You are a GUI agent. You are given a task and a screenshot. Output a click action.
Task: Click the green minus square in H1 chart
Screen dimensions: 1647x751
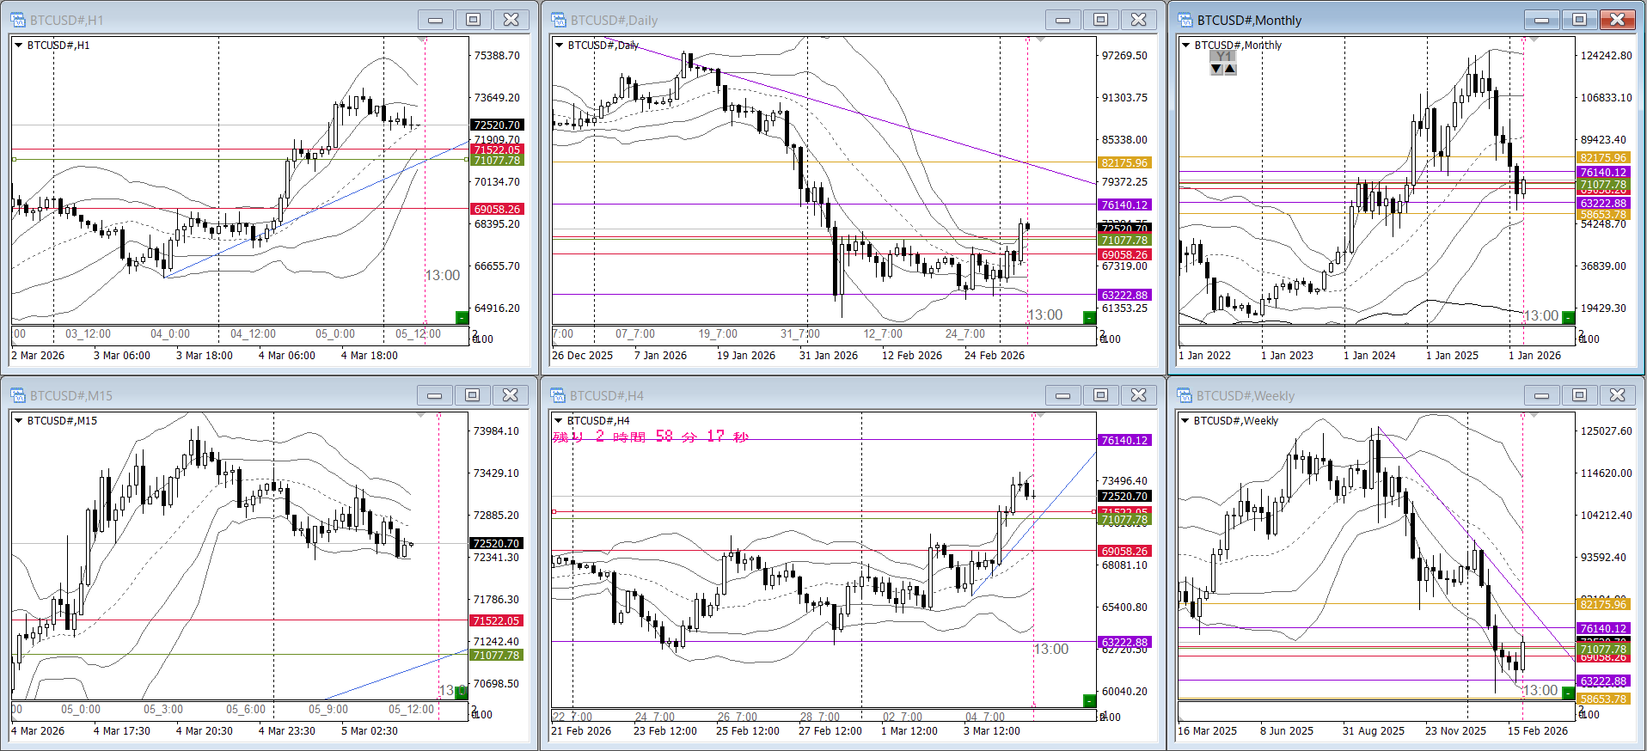(462, 317)
